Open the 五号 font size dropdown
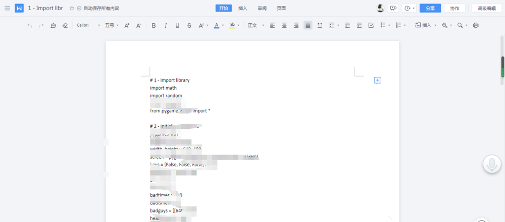Viewport: 505px width, 222px height. coord(112,25)
